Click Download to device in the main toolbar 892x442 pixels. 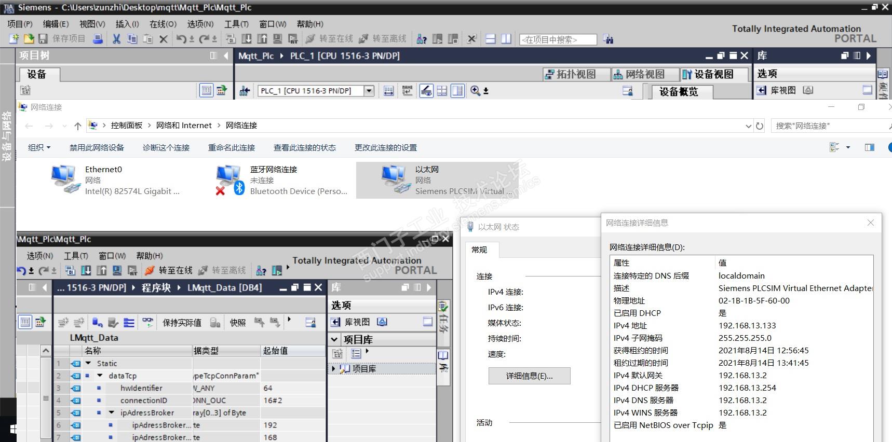pyautogui.click(x=247, y=38)
